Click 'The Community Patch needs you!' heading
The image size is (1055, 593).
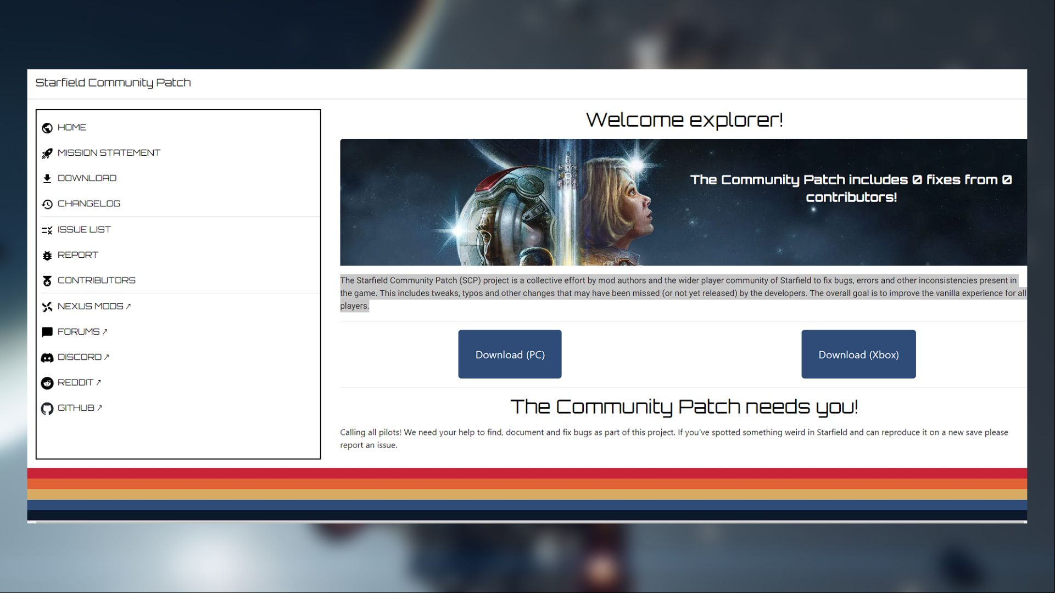point(684,406)
